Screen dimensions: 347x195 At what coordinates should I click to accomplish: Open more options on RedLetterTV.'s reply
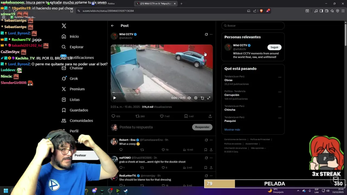(x=211, y=176)
